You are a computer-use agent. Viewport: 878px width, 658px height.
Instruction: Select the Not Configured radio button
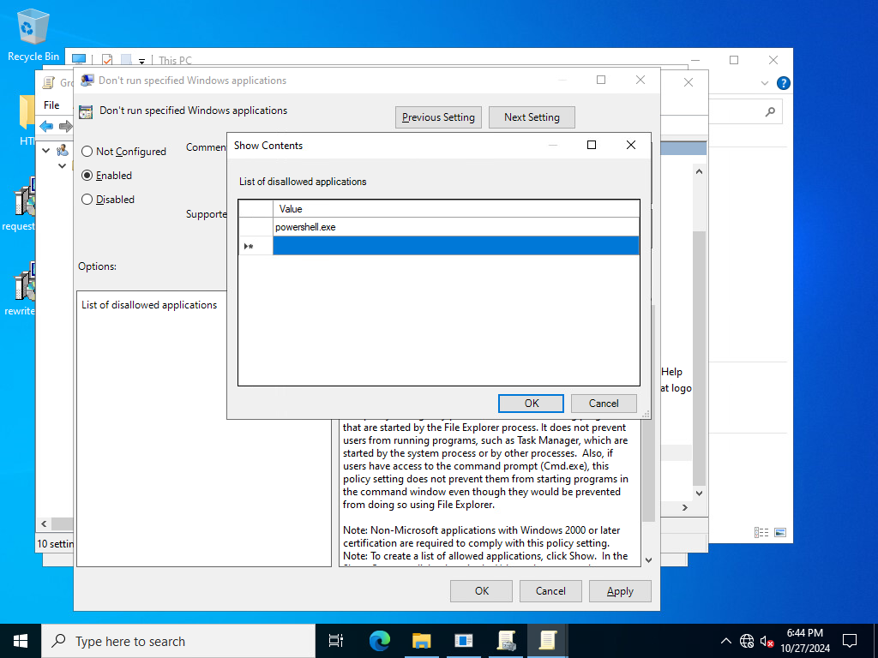[87, 151]
